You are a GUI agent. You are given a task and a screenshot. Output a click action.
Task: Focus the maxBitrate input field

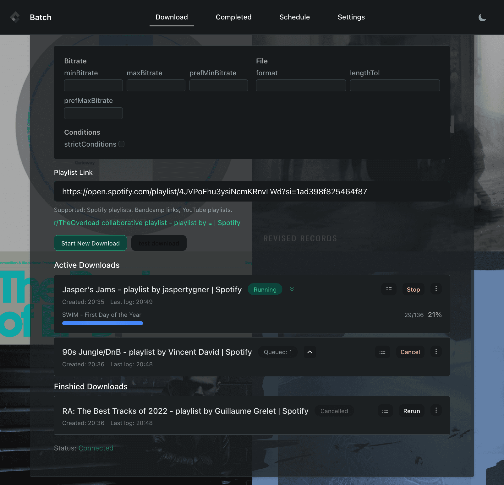[156, 85]
